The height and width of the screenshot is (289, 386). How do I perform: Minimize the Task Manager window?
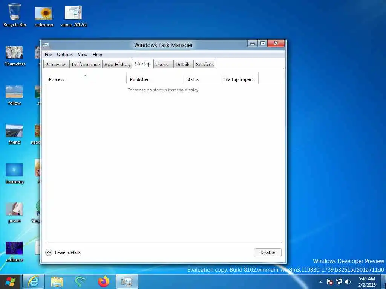click(x=253, y=44)
